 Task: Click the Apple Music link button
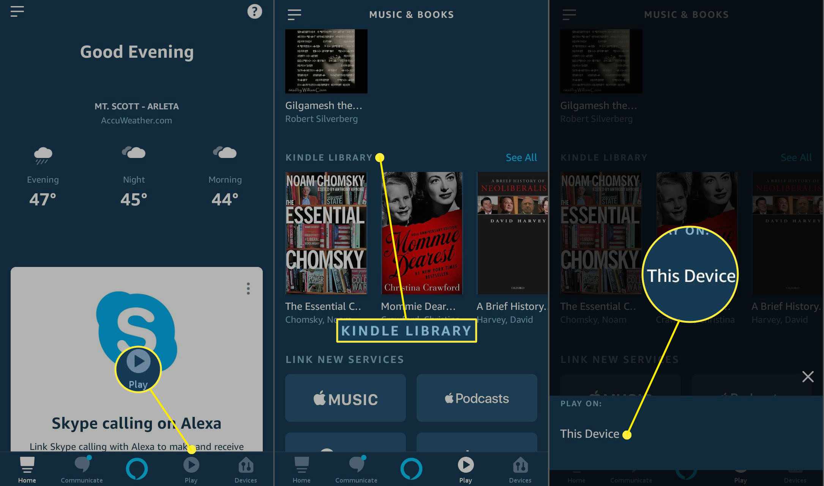(x=346, y=398)
